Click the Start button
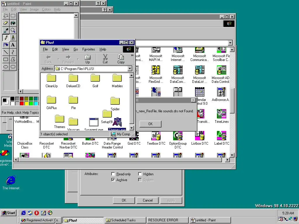Image resolution: width=299 pixels, height=224 pixels. click(8, 213)
